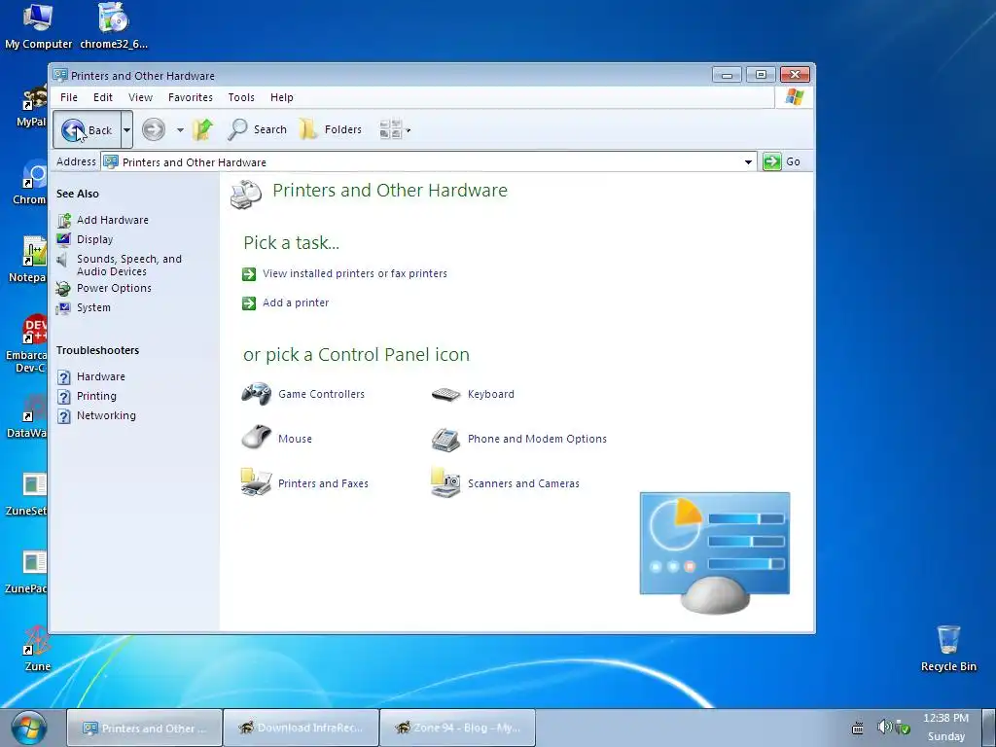Open the Phone and Modem Options icon
The height and width of the screenshot is (747, 996).
[445, 439]
